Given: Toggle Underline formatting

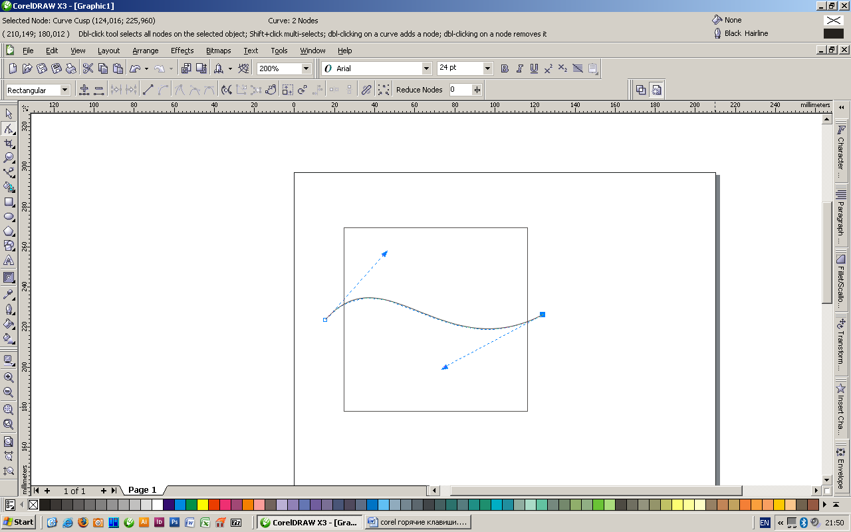Looking at the screenshot, I should [534, 68].
